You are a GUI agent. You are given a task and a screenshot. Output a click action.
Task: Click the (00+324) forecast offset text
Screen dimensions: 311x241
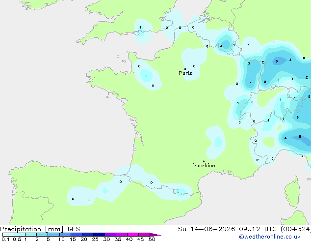point(296,229)
